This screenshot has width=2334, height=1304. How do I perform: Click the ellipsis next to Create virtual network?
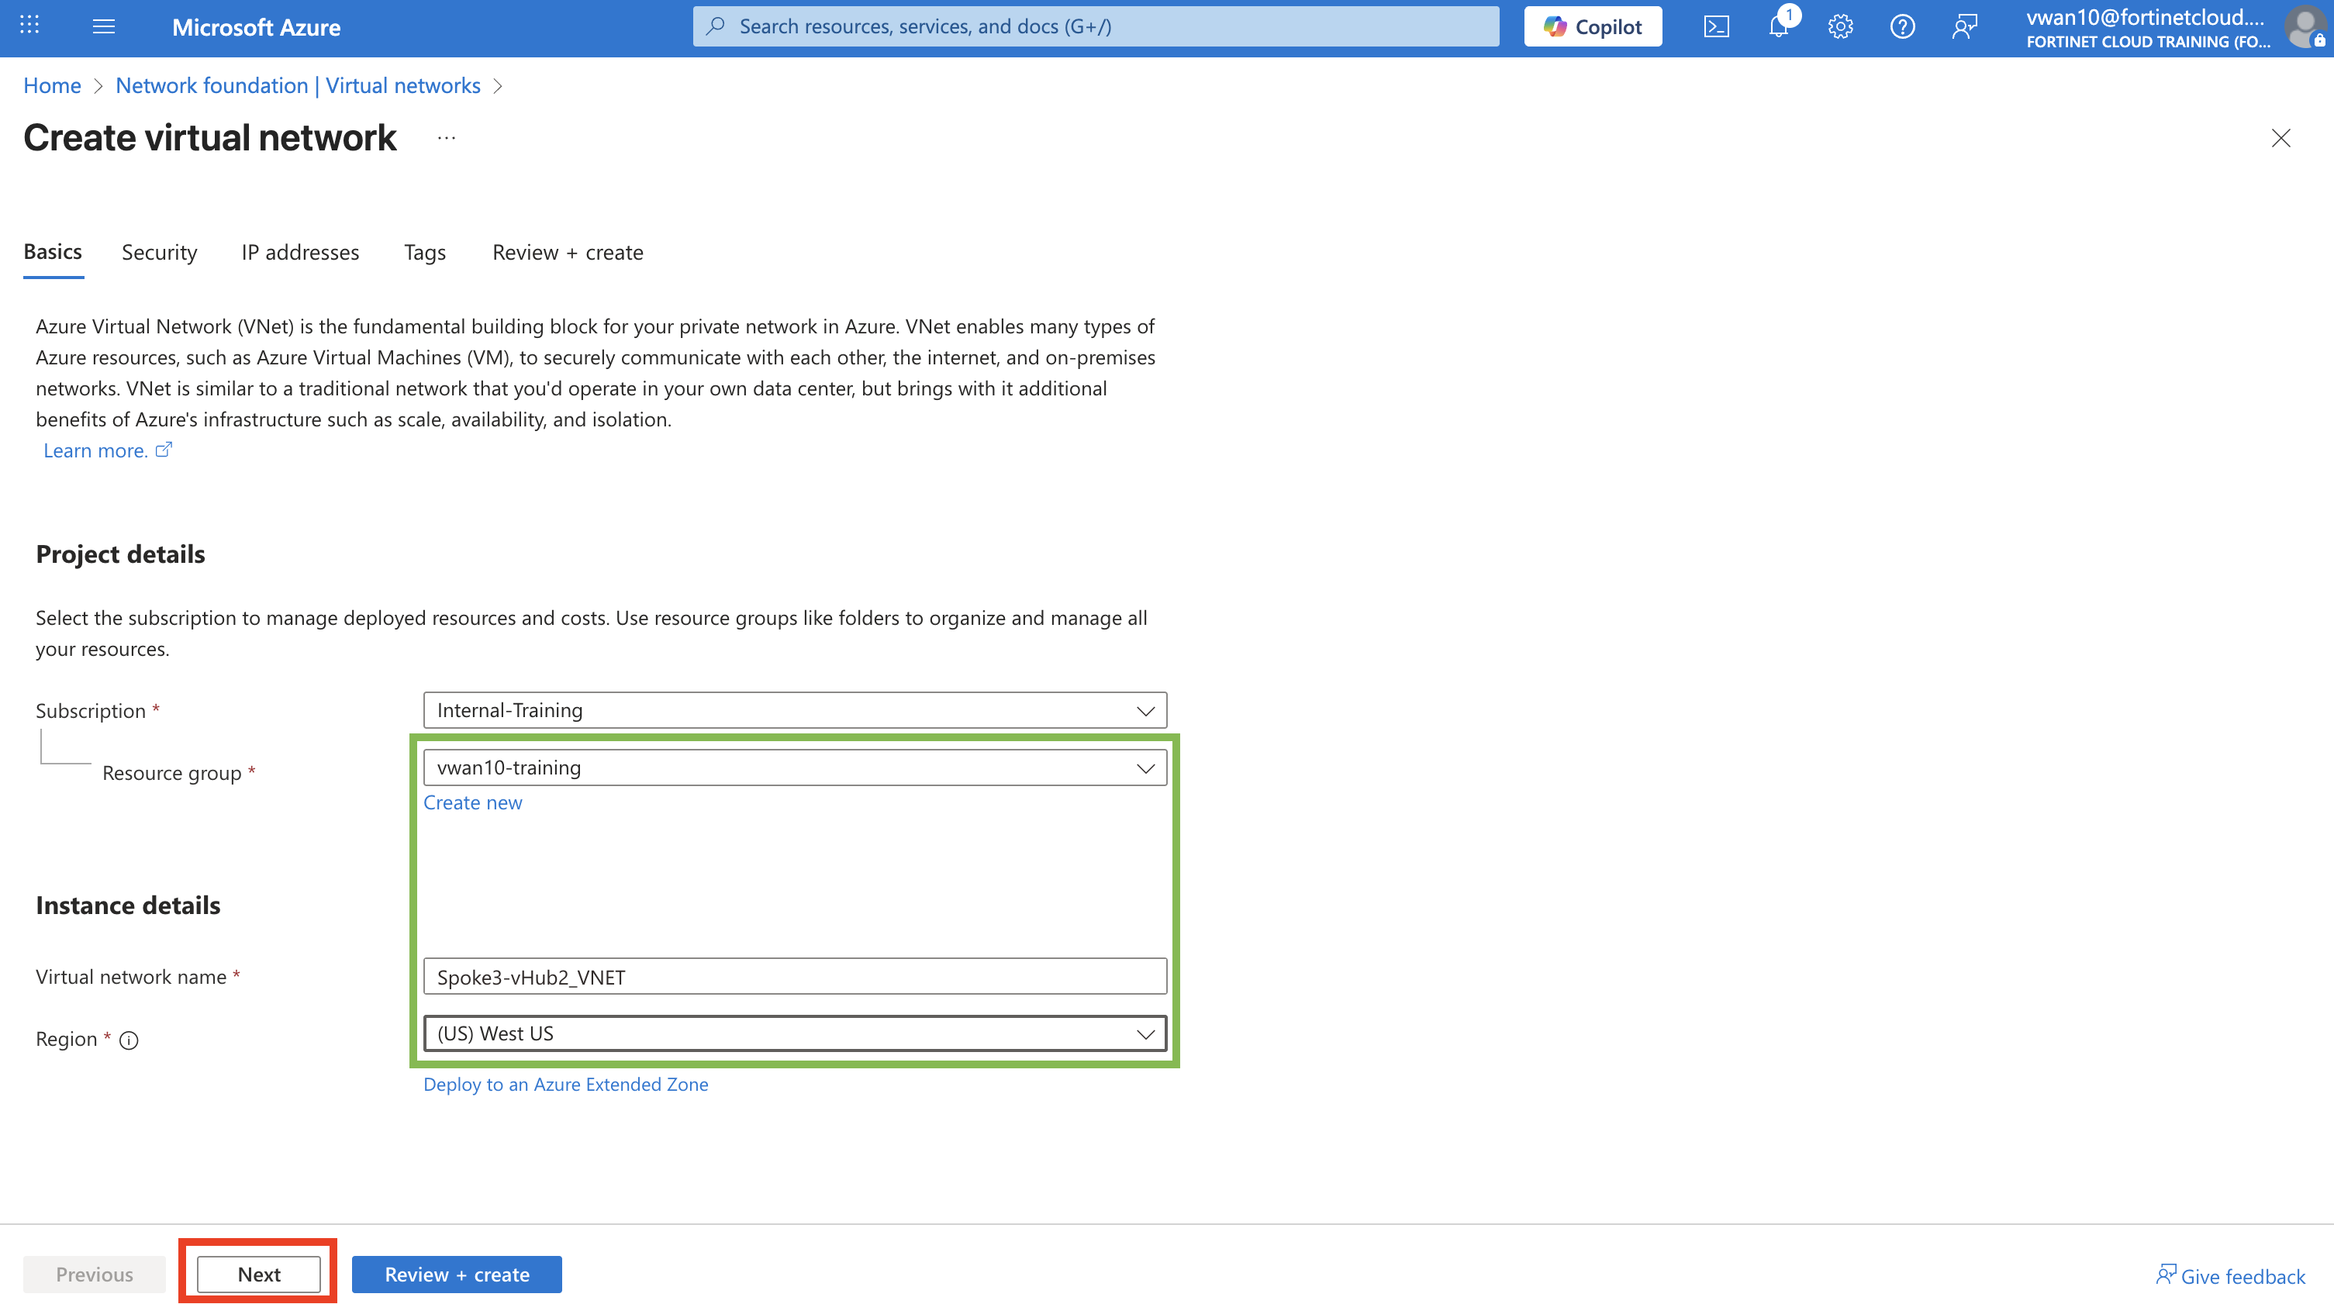[x=446, y=138]
